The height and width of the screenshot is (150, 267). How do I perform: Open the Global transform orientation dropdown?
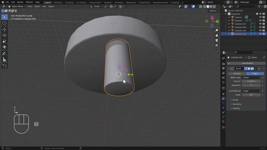(x=96, y=7)
